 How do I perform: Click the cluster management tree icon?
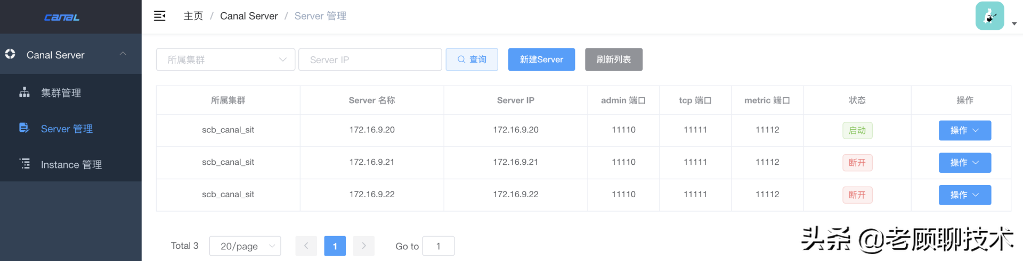click(25, 92)
